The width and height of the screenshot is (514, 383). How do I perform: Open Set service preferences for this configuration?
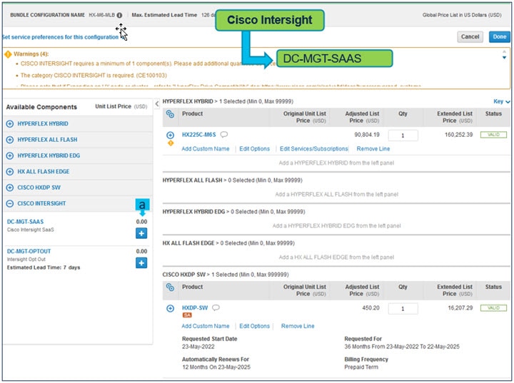tap(60, 37)
